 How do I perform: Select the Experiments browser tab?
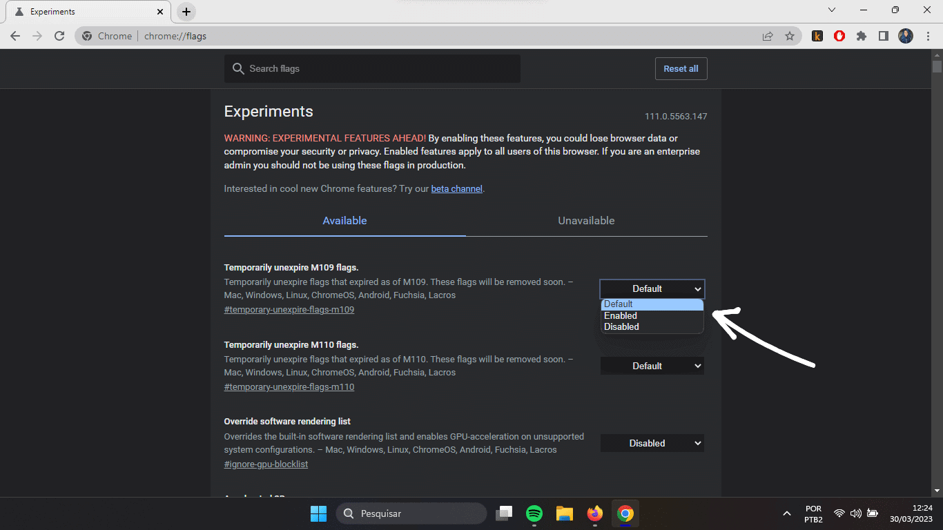90,12
